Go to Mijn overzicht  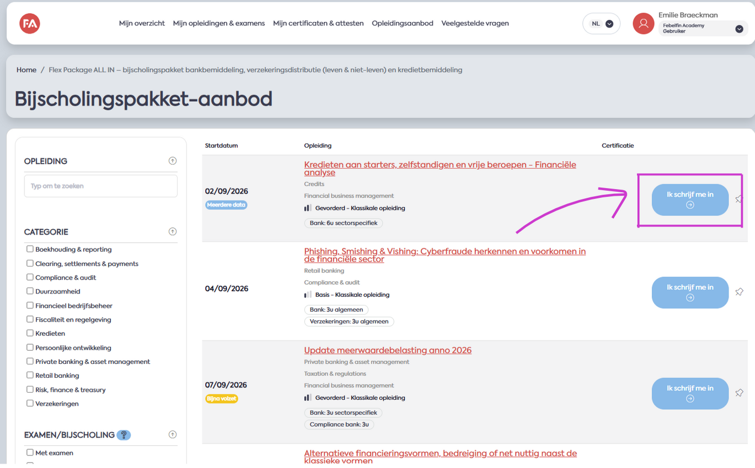pos(142,23)
